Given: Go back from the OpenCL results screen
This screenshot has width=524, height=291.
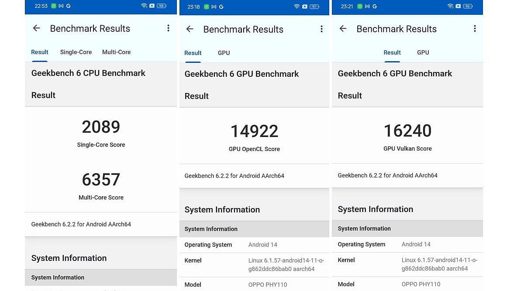Looking at the screenshot, I should [190, 29].
